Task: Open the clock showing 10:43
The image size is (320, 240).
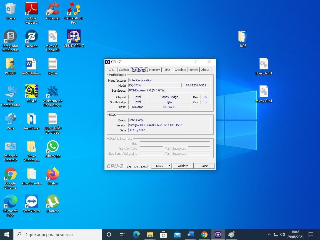Action: (x=295, y=234)
